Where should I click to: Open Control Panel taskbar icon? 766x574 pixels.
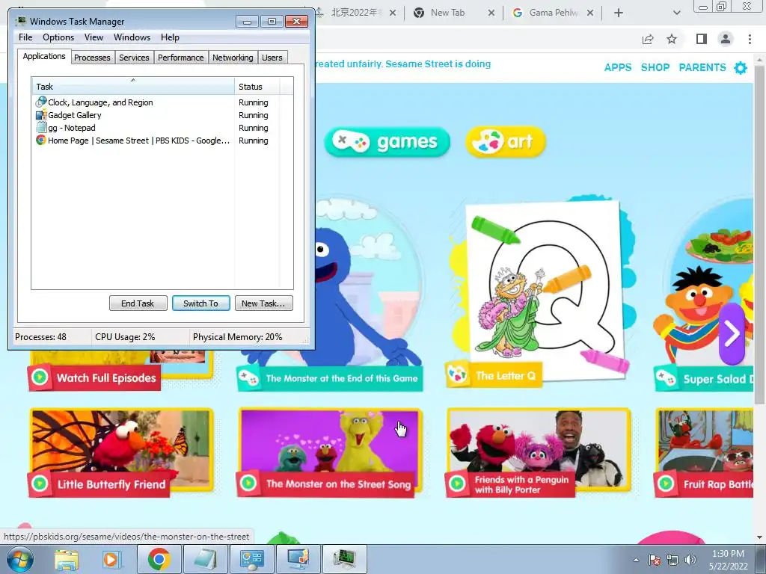pos(251,559)
